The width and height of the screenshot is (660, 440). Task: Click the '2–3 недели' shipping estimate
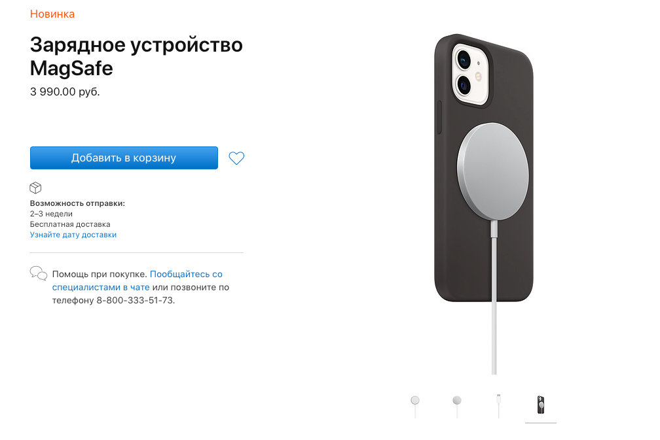click(x=51, y=214)
